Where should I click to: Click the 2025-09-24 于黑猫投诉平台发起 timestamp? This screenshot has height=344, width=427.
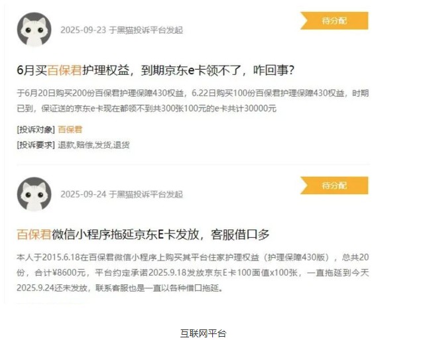click(x=121, y=194)
